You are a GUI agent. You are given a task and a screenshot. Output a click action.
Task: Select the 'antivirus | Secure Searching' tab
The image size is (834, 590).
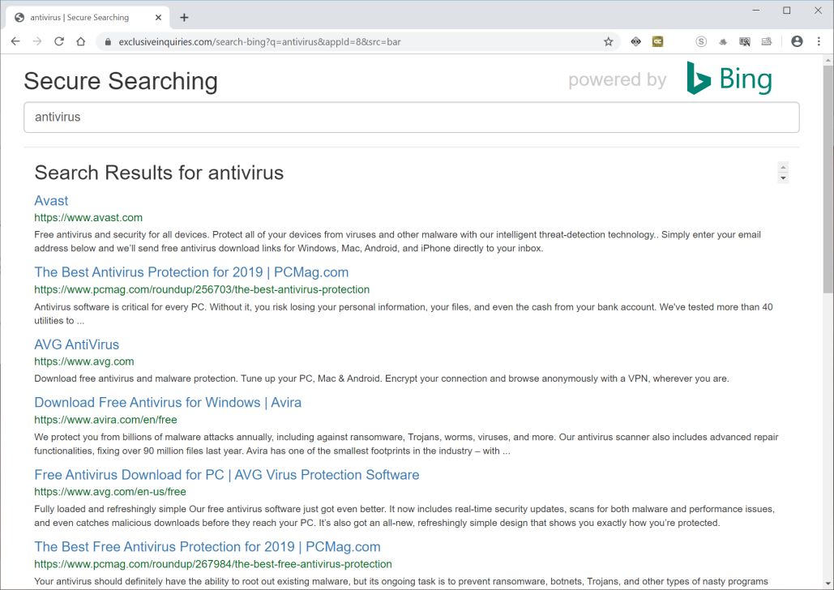81,17
